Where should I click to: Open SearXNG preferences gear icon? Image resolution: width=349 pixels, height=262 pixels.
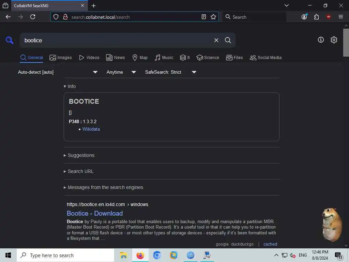(334, 40)
